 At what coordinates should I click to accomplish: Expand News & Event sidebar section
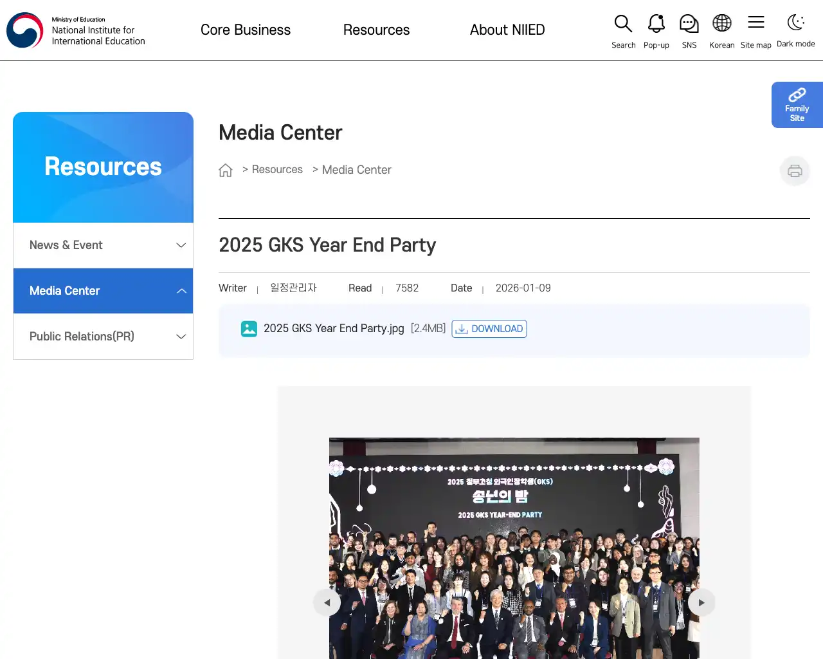[103, 245]
